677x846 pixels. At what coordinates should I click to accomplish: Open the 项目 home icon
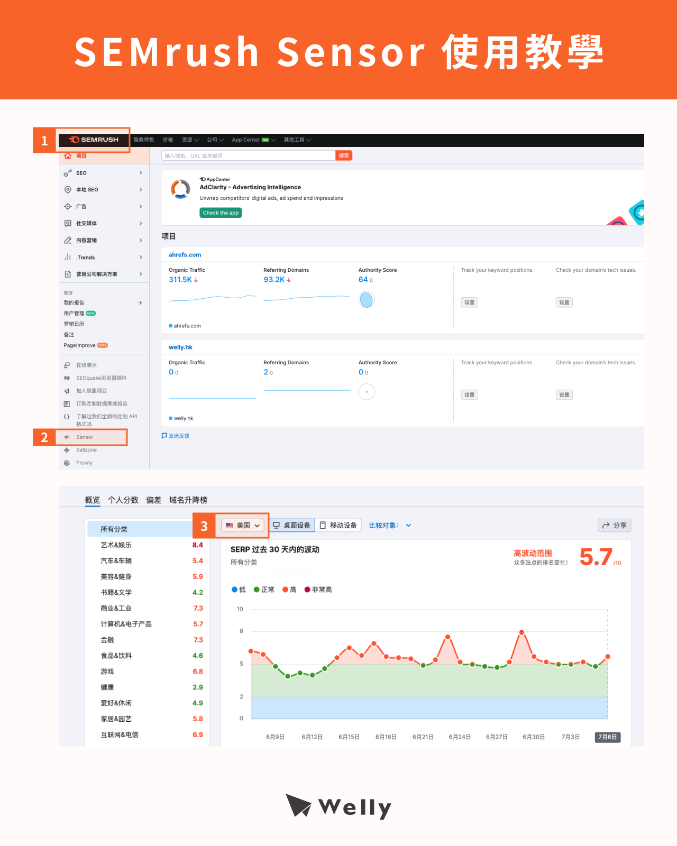click(68, 156)
